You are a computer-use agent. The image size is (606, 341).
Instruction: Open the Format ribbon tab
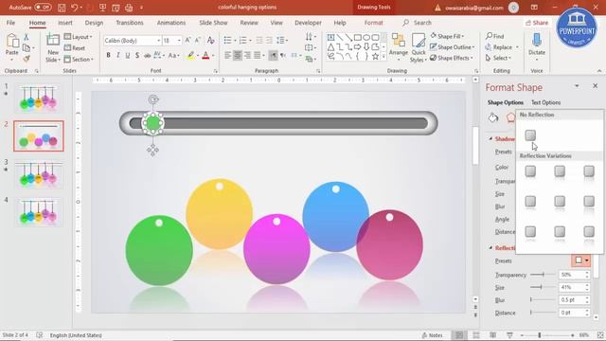[x=373, y=23]
